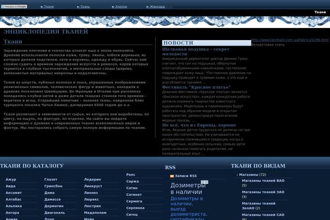Open 'Дамассе' in fabric catalog
The width and height of the screenshot is (330, 220).
coord(52,199)
